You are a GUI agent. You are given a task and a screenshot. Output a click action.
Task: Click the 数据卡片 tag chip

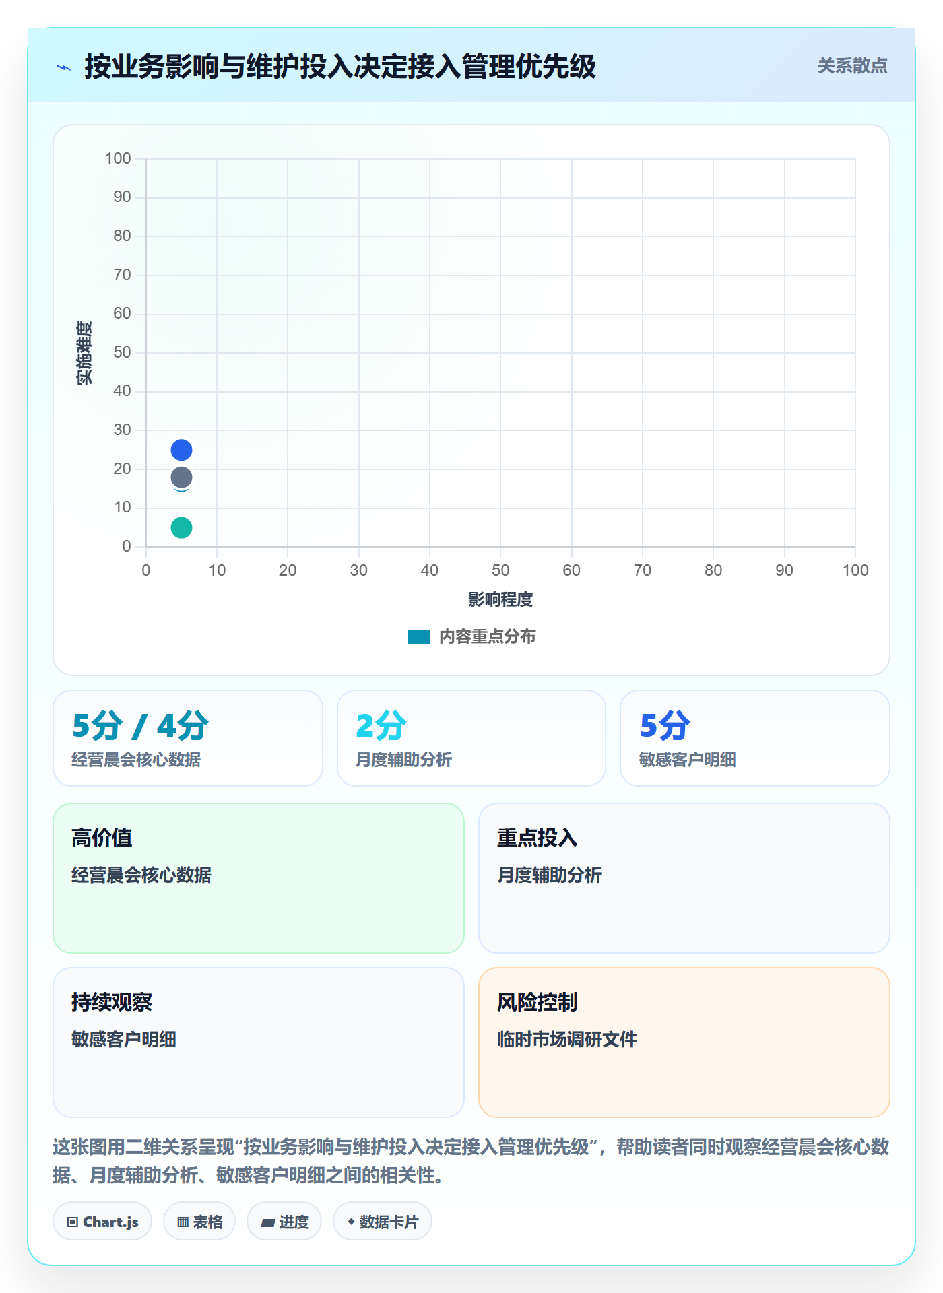click(x=383, y=1222)
